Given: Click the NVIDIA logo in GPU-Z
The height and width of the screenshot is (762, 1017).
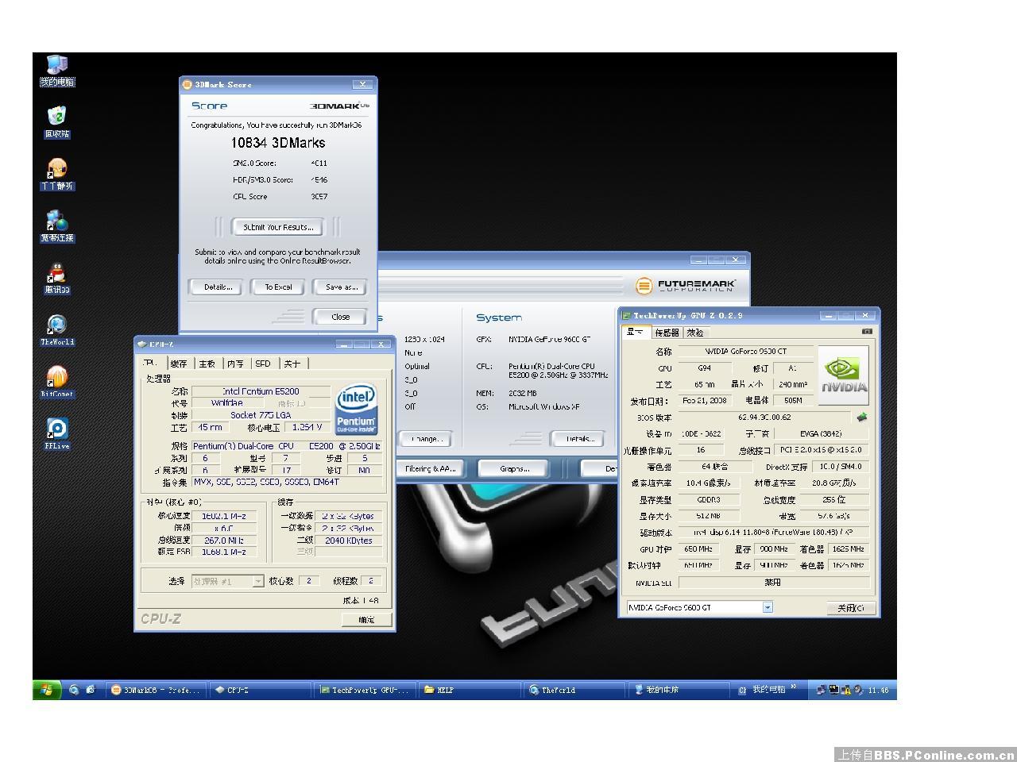Looking at the screenshot, I should (844, 375).
